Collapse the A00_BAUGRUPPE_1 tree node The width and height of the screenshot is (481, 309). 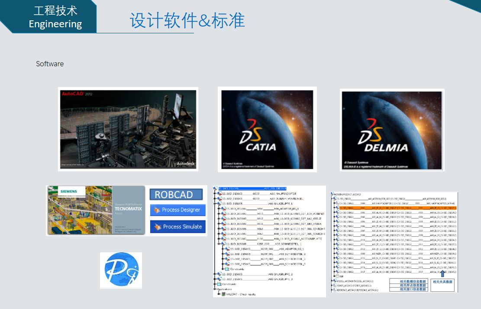tap(215, 203)
